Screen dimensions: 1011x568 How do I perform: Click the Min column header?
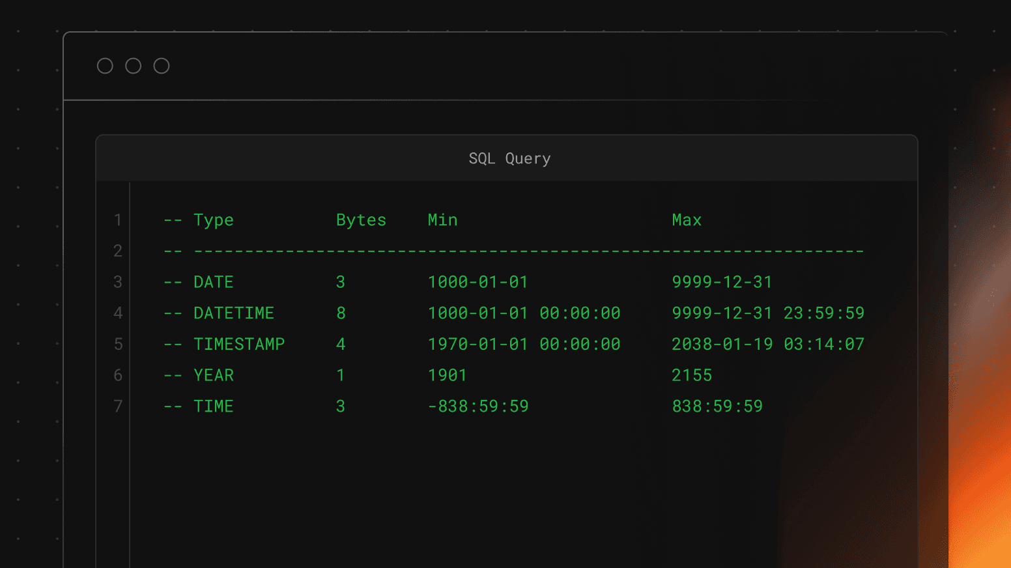442,220
